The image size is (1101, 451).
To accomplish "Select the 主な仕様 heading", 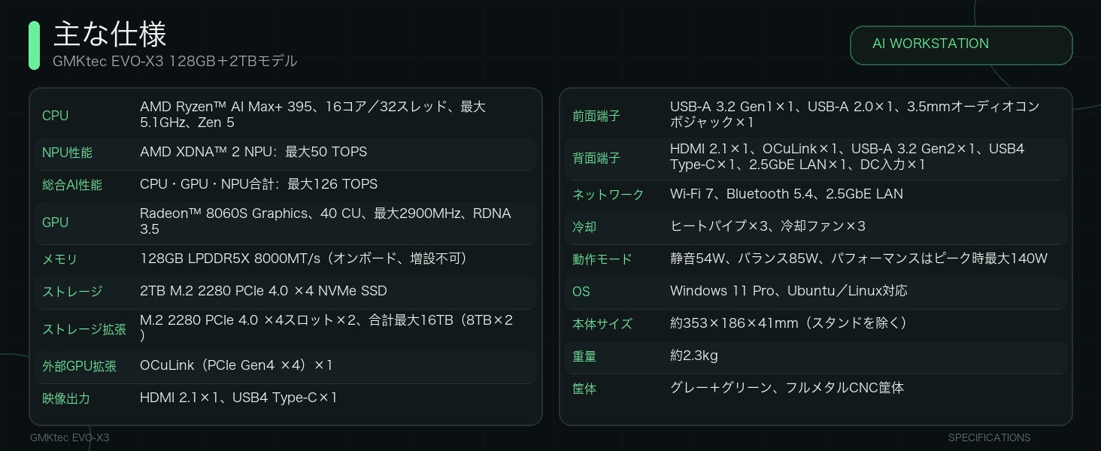I will [x=110, y=34].
